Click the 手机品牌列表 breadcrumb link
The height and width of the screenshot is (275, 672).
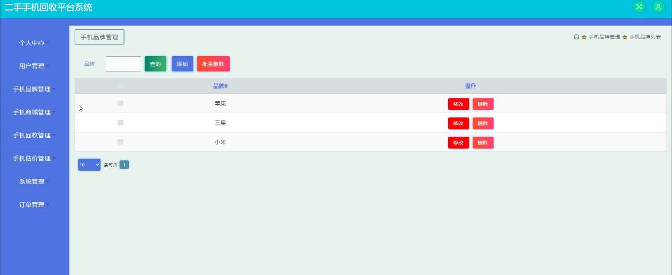645,37
